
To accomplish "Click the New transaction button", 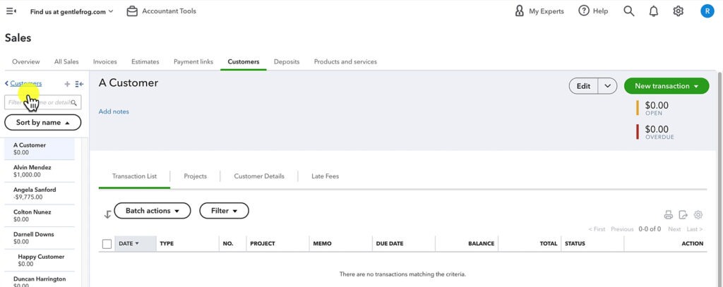I will [666, 86].
